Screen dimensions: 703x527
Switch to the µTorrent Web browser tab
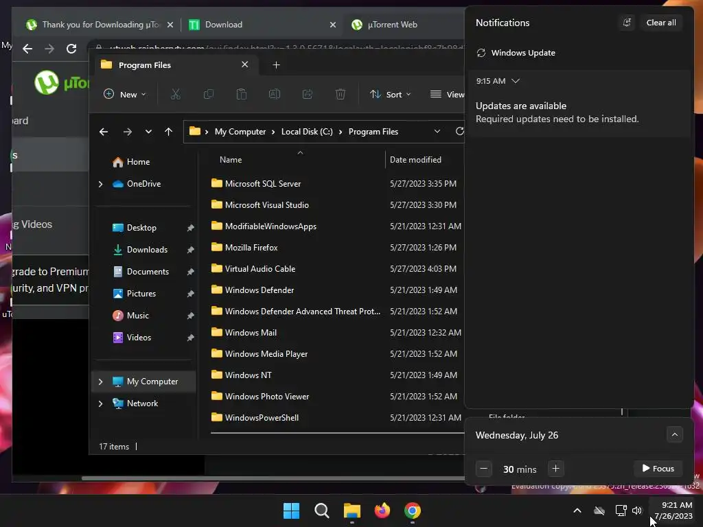coord(404,25)
